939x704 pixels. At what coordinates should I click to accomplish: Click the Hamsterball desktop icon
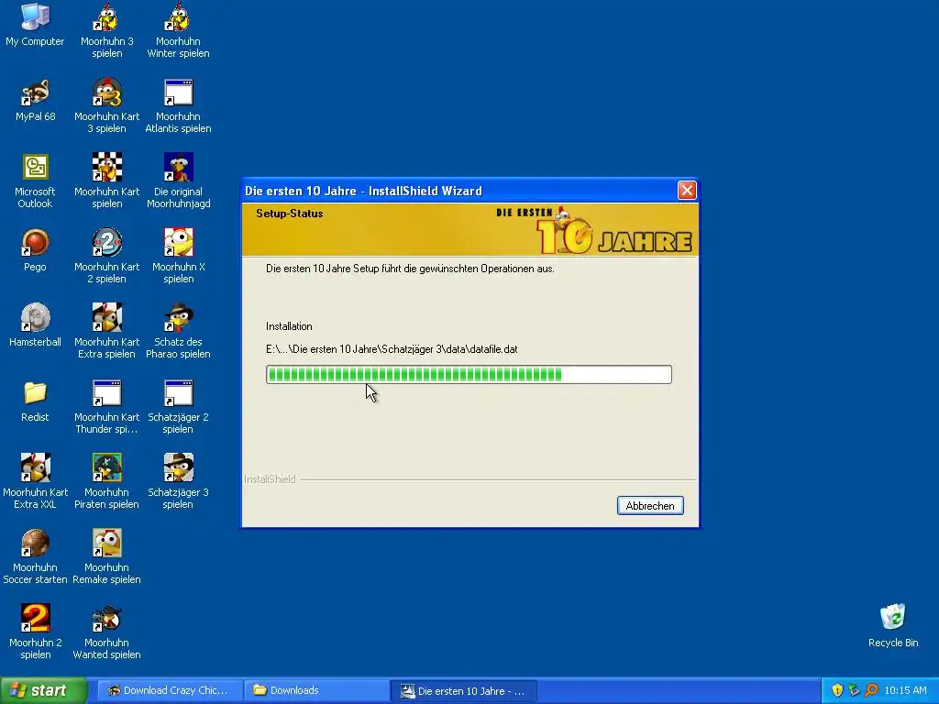(x=35, y=325)
